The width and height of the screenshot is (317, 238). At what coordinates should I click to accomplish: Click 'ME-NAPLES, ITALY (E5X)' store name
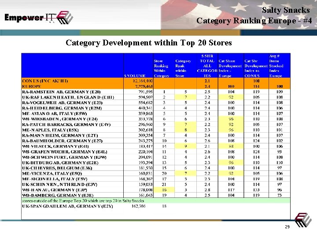pos(50,130)
